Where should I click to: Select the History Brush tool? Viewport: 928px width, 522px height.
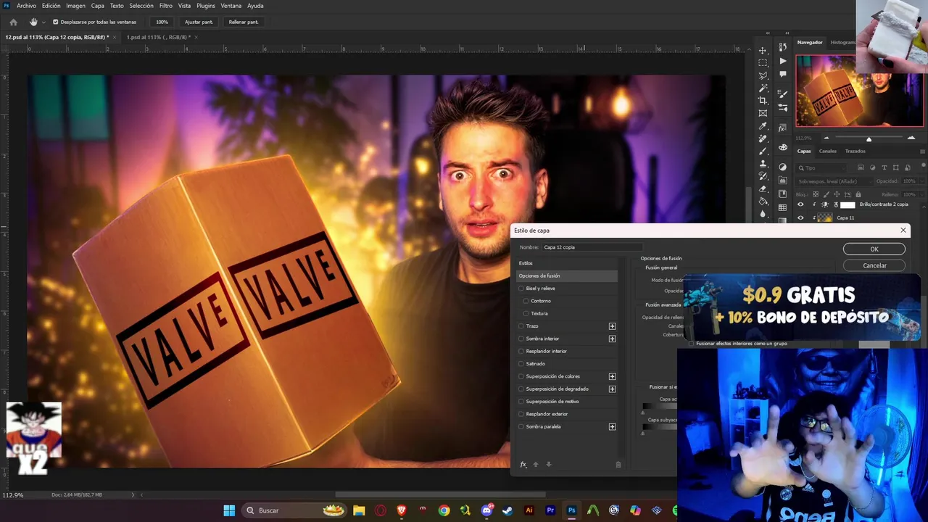pos(763,176)
